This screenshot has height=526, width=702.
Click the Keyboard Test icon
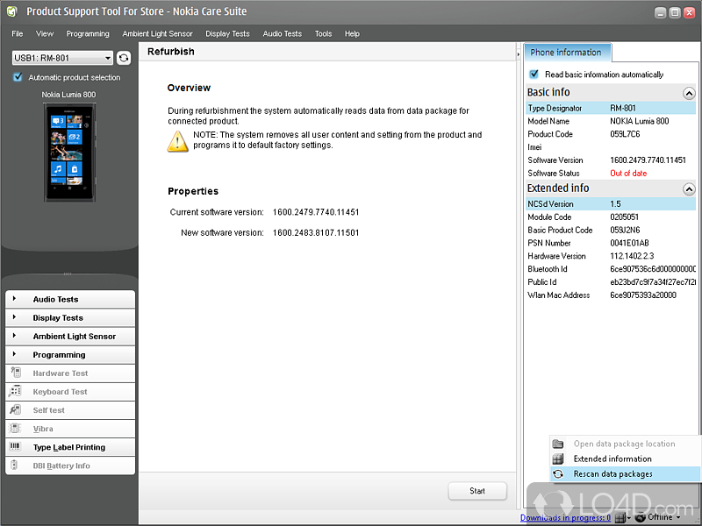pos(16,392)
